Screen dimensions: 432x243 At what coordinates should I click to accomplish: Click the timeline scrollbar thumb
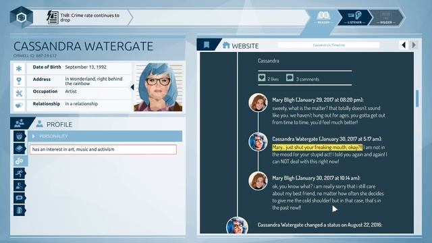point(417,99)
